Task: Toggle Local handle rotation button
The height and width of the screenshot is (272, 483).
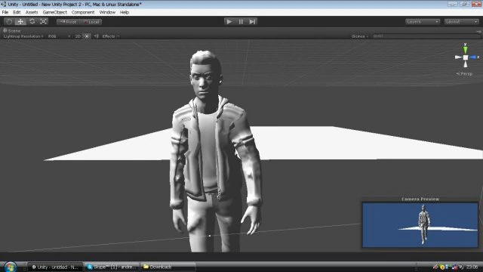Action: (91, 22)
